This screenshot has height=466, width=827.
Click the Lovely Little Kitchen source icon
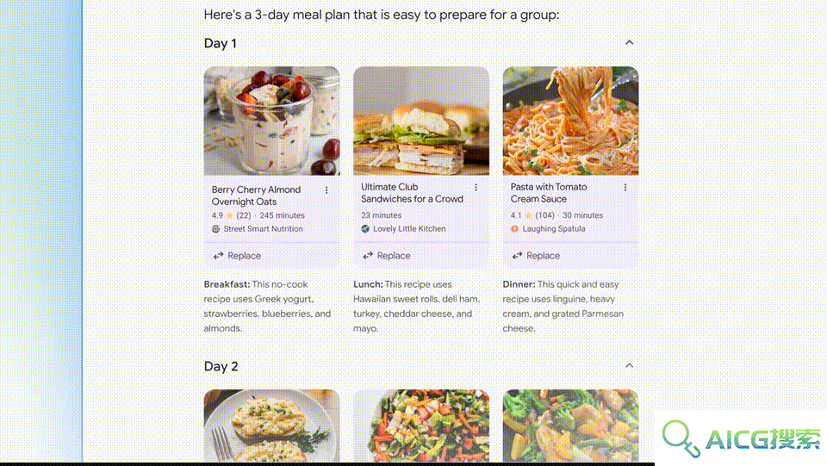pos(365,229)
